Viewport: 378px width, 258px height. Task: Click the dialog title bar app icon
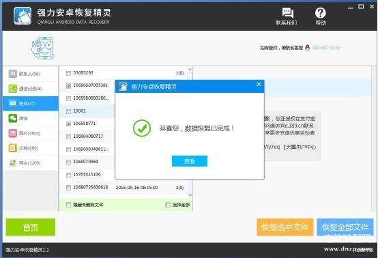click(123, 87)
